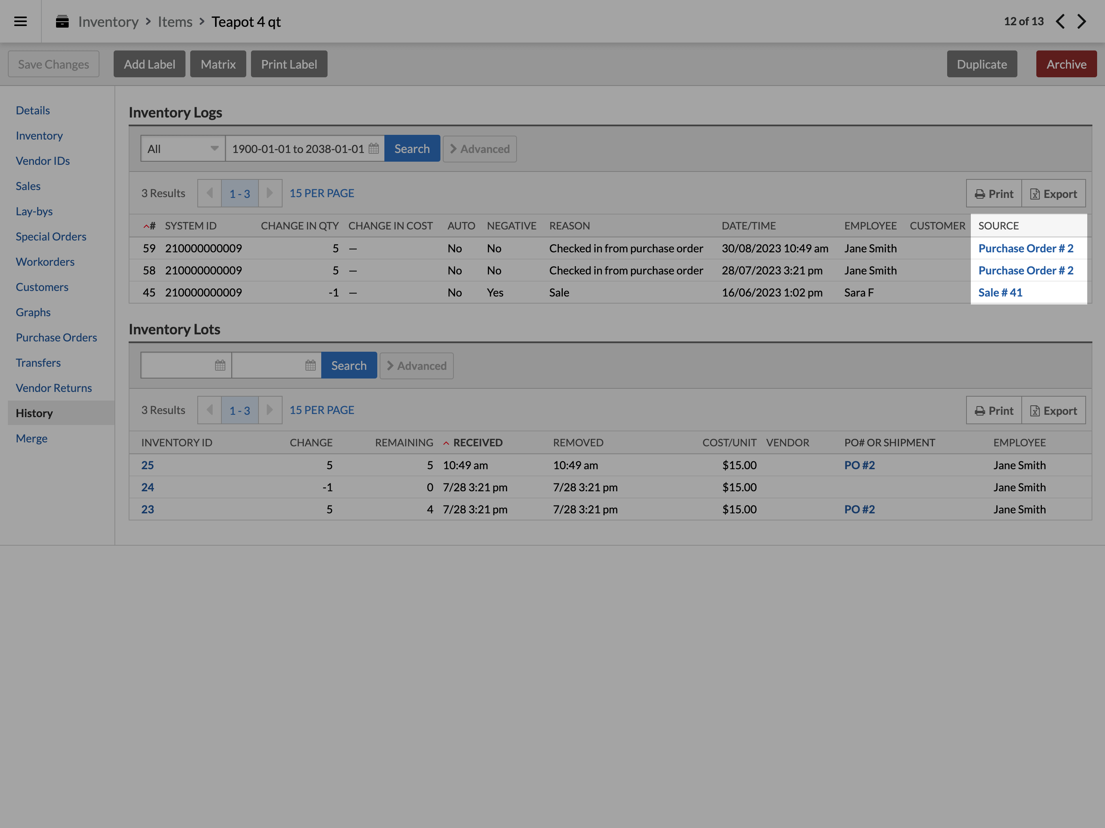Expand Advanced options in Inventory Lots
The height and width of the screenshot is (828, 1105).
pos(417,366)
